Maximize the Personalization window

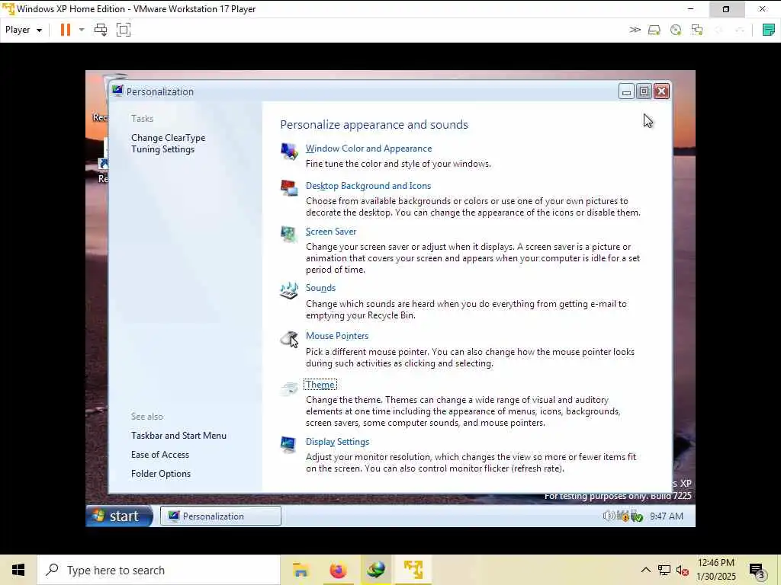[x=644, y=91]
